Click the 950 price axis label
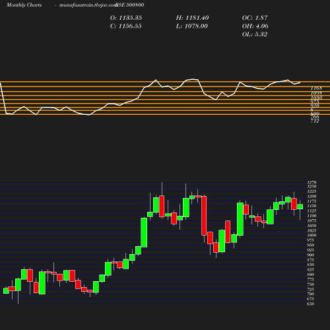This screenshot has height=330, width=330. [311, 245]
